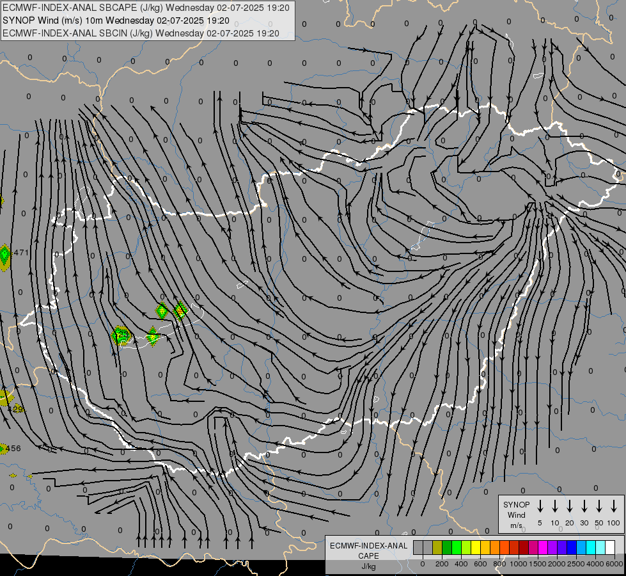Viewport: 626px width, 576px height.
Task: Pick the yellow-green CAPE legend swatch
Action: click(466, 547)
